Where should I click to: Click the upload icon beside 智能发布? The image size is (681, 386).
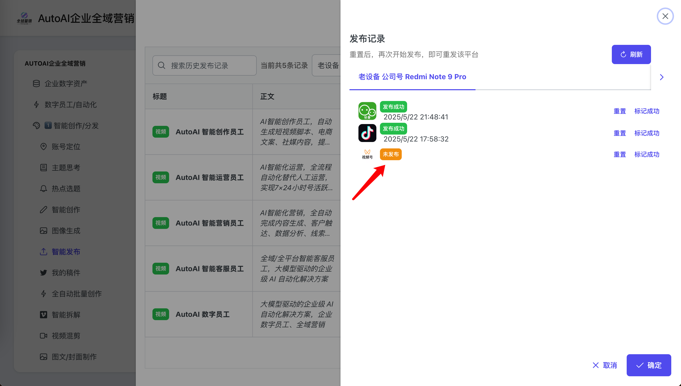pyautogui.click(x=44, y=252)
